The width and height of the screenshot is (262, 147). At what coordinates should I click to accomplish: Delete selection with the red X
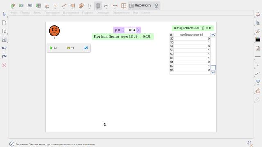click(x=5, y=65)
